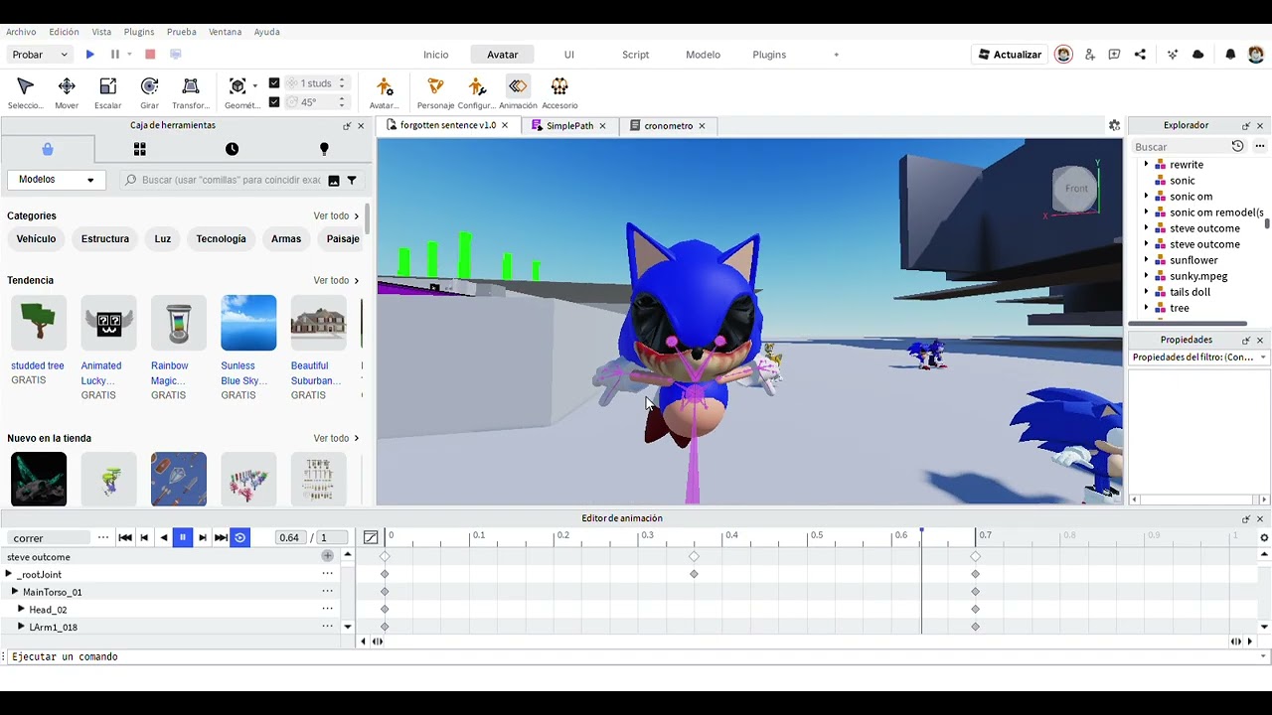
Task: Click the cloud status icon
Action: coord(1197,55)
